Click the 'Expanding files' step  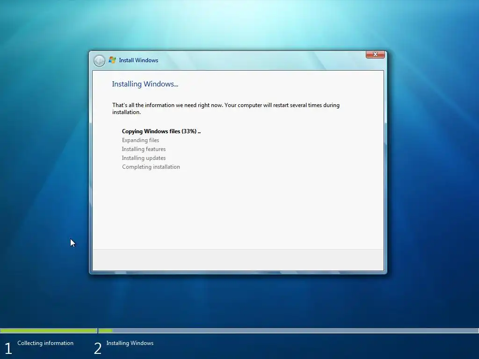point(140,140)
